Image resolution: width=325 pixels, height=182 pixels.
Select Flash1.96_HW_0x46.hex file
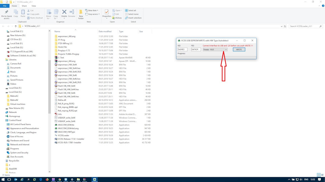pos(67,97)
